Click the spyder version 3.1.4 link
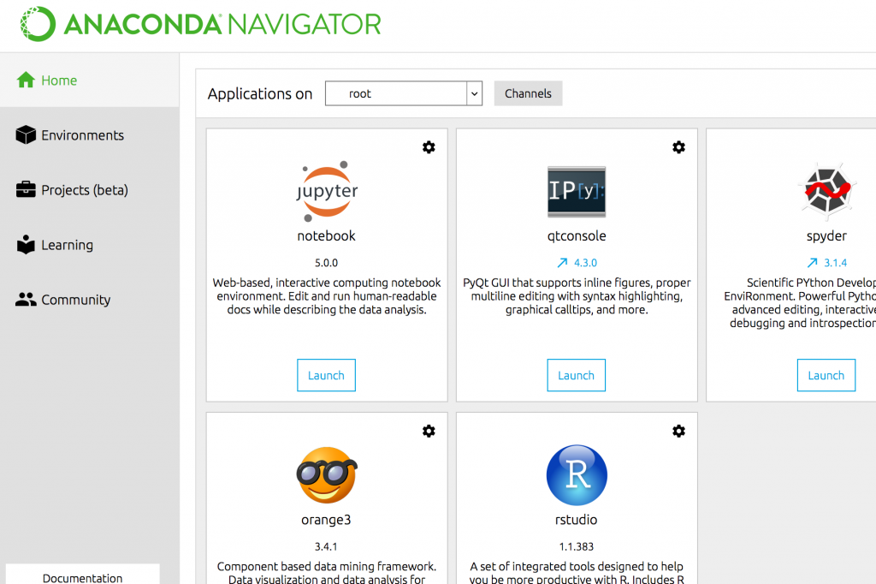The width and height of the screenshot is (876, 584). [835, 262]
